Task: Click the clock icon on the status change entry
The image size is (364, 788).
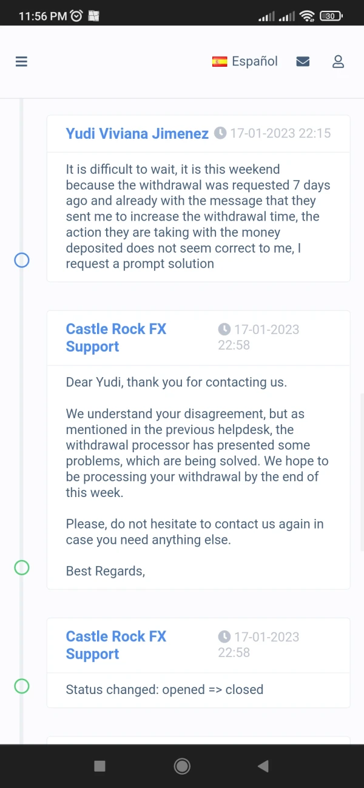Action: coord(224,637)
